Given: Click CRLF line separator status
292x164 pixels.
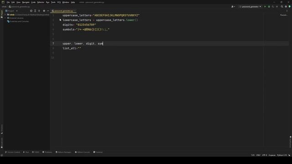Looking at the screenshot, I should click(258, 155).
